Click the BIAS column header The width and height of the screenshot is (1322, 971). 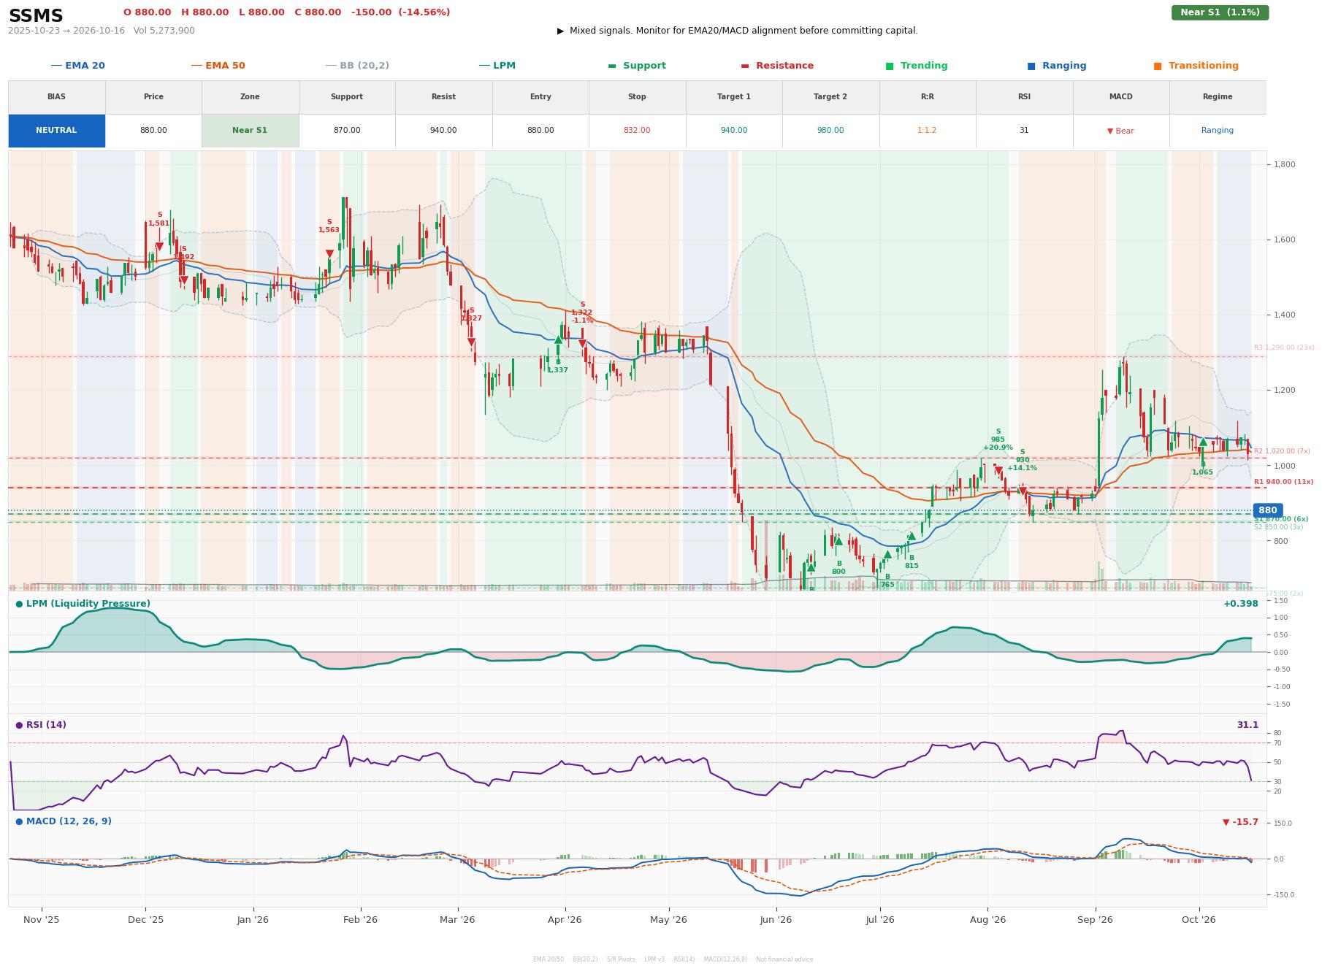click(x=56, y=97)
